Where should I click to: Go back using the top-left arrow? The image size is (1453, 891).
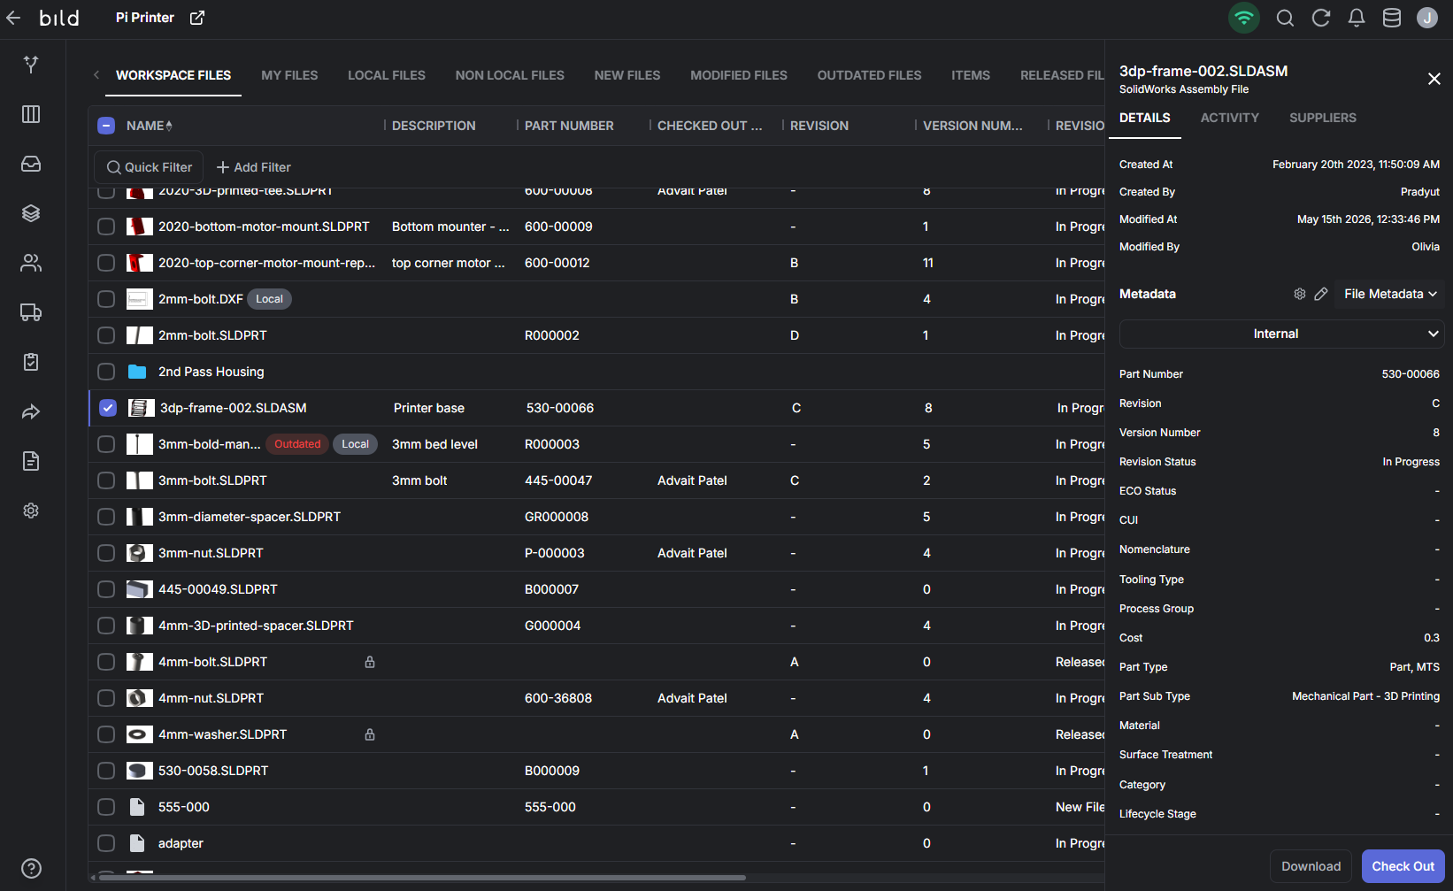(x=13, y=18)
